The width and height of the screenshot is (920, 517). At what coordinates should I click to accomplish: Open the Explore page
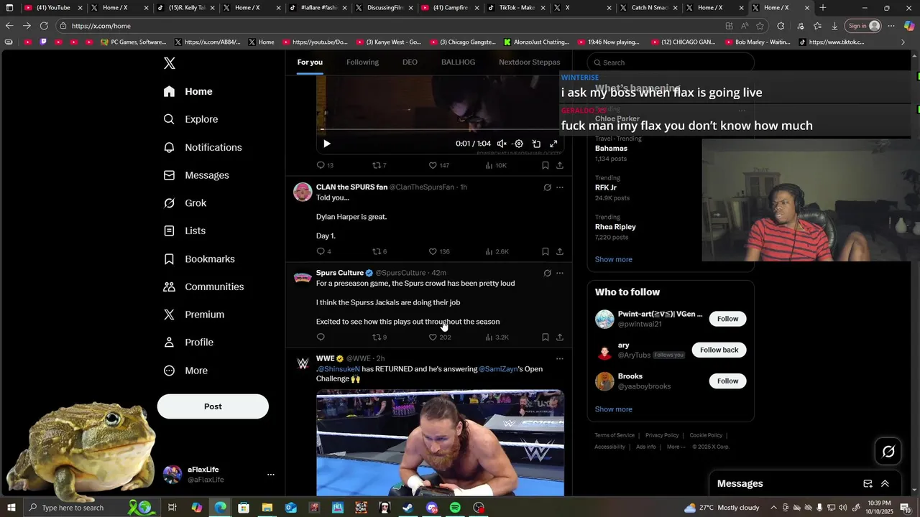tap(190, 119)
